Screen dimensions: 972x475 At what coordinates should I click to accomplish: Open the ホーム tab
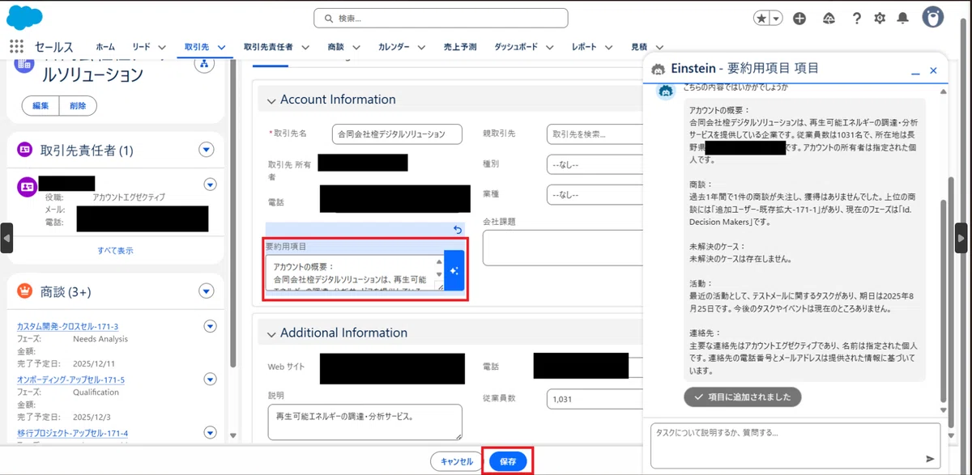click(x=105, y=47)
